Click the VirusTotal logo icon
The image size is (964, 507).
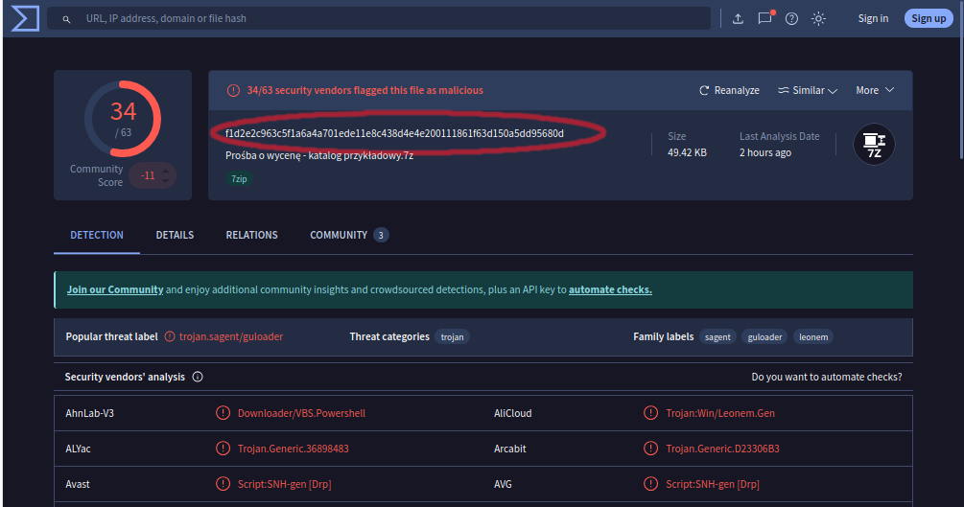[x=24, y=18]
